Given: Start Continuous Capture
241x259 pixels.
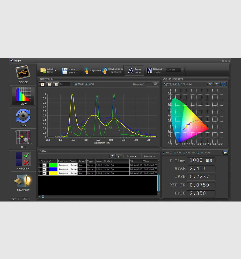Looking at the screenshot, I should 113,70.
